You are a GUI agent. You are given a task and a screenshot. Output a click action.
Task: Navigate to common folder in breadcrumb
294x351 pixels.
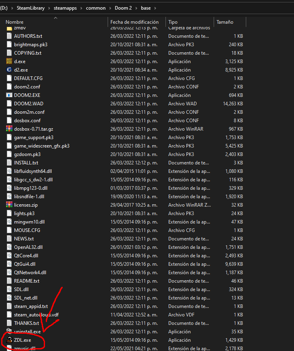coord(96,8)
